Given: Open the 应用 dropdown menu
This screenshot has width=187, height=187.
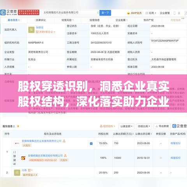Looking at the screenshot, I should pyautogui.click(x=151, y=13).
